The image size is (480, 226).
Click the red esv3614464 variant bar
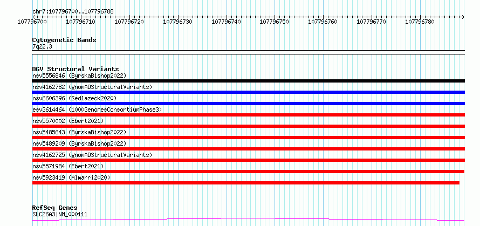point(248,115)
